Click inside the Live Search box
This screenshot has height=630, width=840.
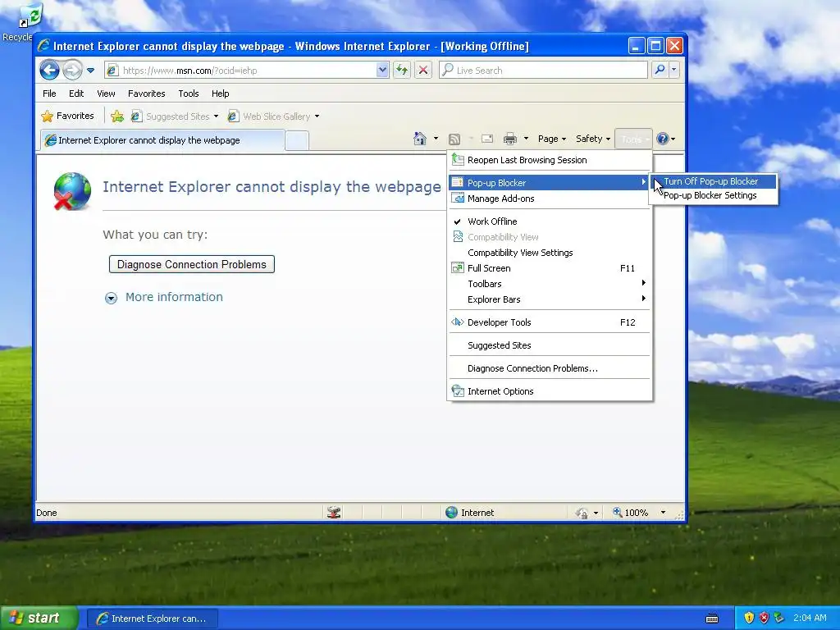tap(543, 71)
